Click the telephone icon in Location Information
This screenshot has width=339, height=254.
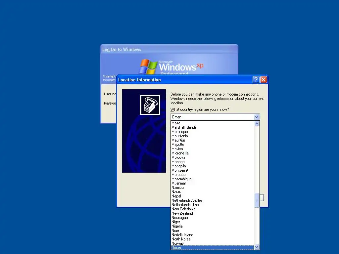pyautogui.click(x=150, y=105)
